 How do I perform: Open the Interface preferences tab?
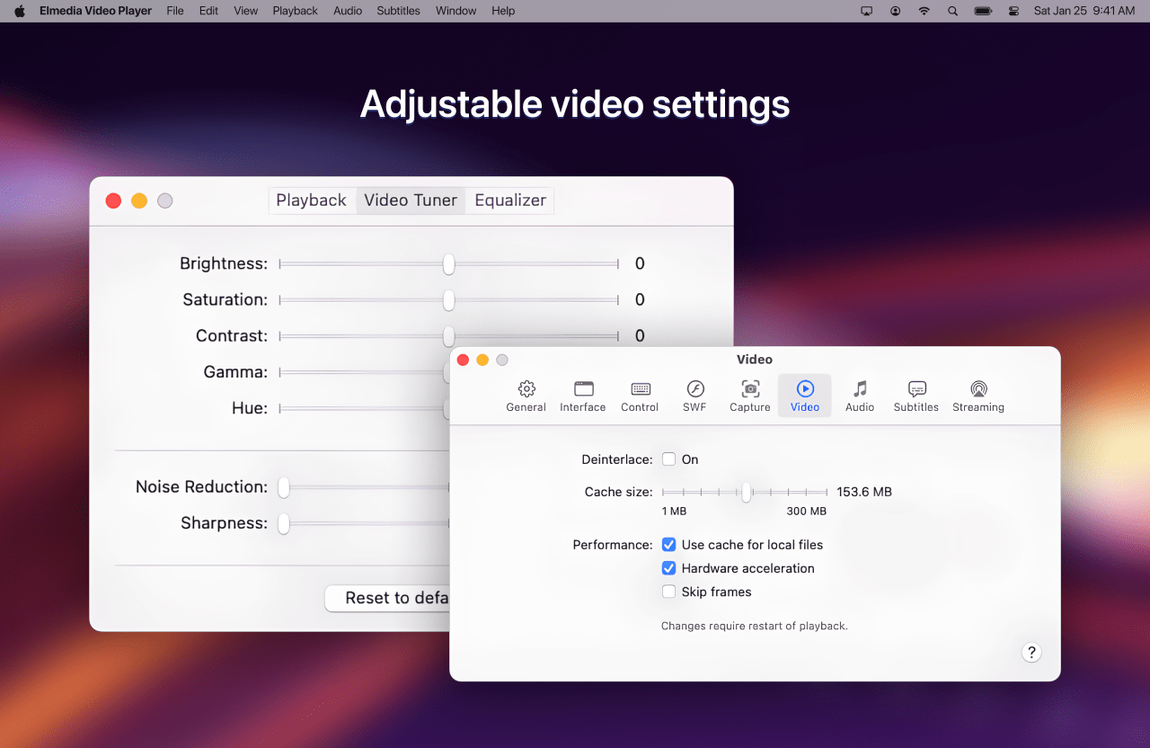click(x=583, y=396)
